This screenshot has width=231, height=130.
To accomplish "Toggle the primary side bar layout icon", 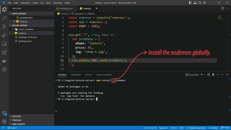I will 190,3.
